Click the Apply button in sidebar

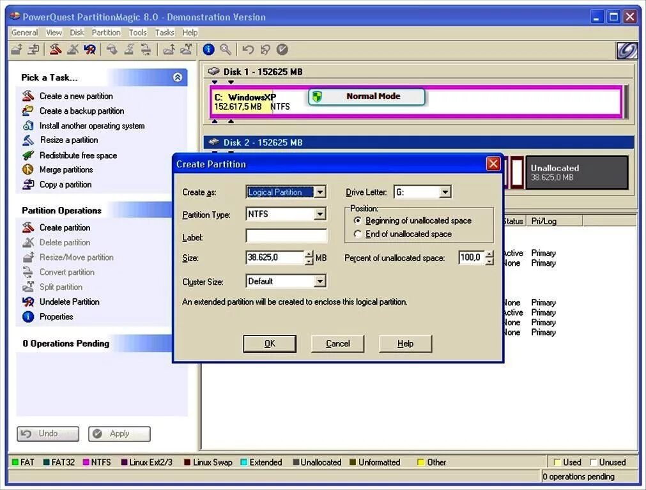point(119,434)
